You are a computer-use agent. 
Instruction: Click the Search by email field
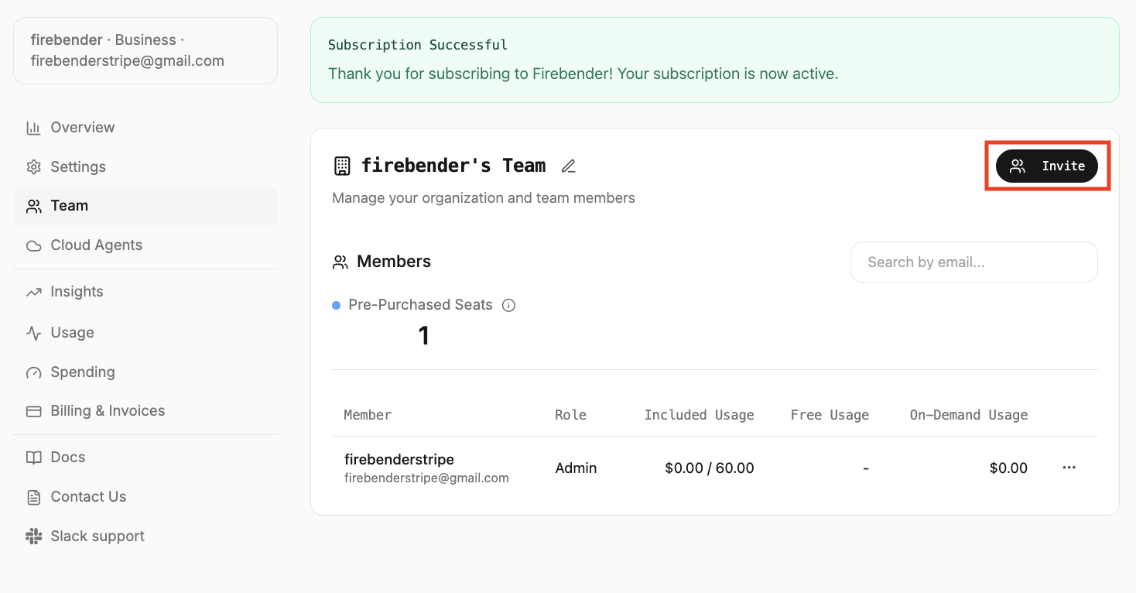point(973,262)
